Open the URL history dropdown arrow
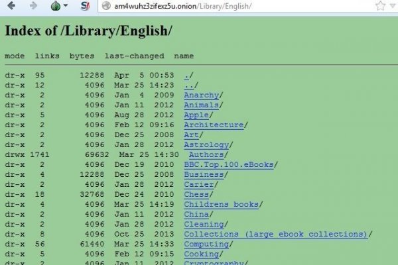The width and height of the screenshot is (398, 265). click(393, 7)
